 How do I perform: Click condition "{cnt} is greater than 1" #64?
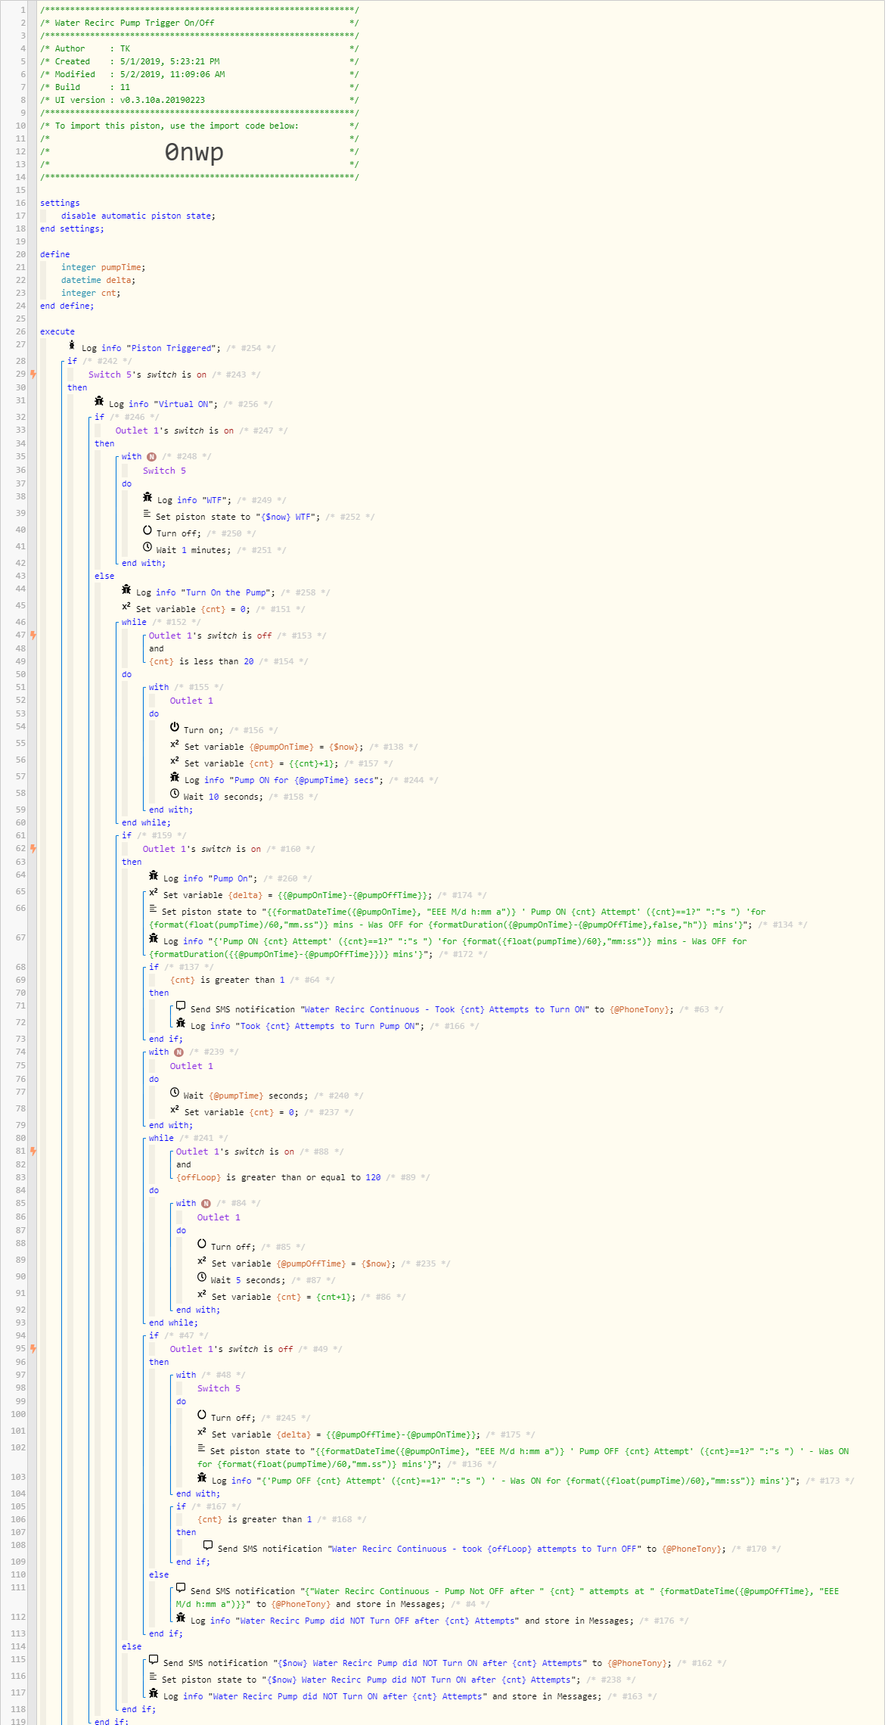pyautogui.click(x=228, y=980)
